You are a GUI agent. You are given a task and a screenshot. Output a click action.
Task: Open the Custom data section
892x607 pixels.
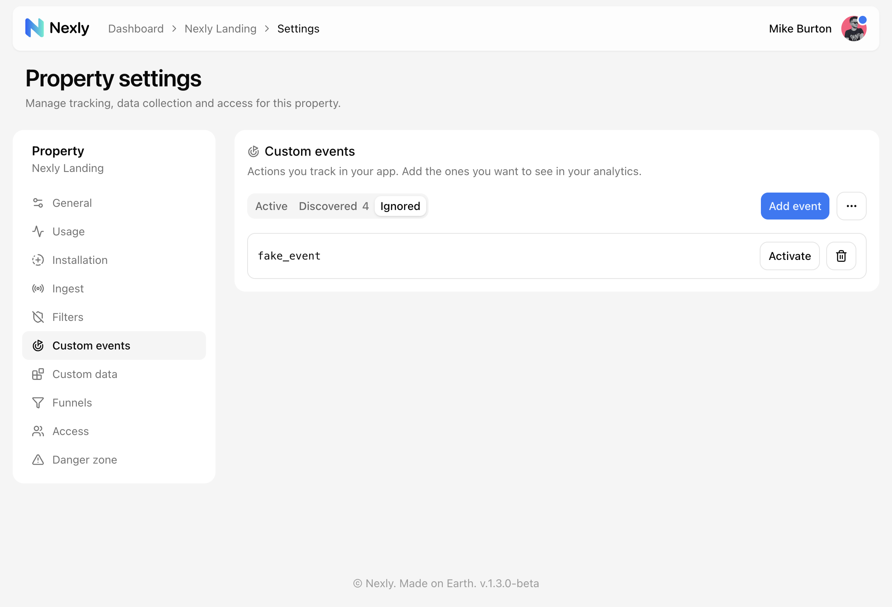(x=114, y=374)
